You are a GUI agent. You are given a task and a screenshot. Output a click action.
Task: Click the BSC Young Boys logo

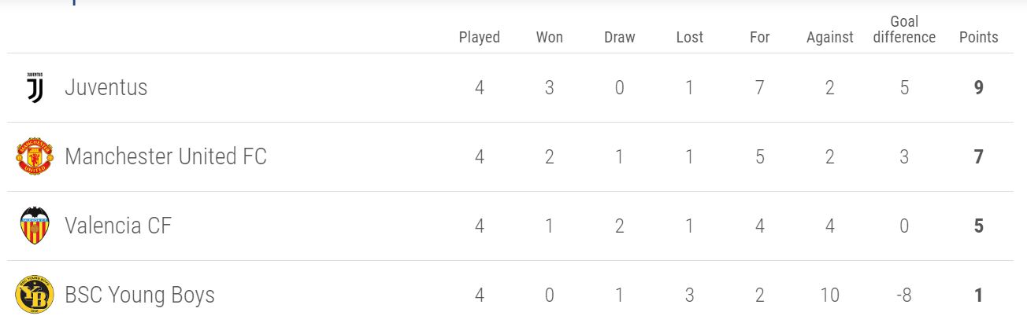click(x=35, y=295)
